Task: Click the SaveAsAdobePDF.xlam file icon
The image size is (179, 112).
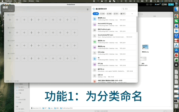Action: click(95, 36)
